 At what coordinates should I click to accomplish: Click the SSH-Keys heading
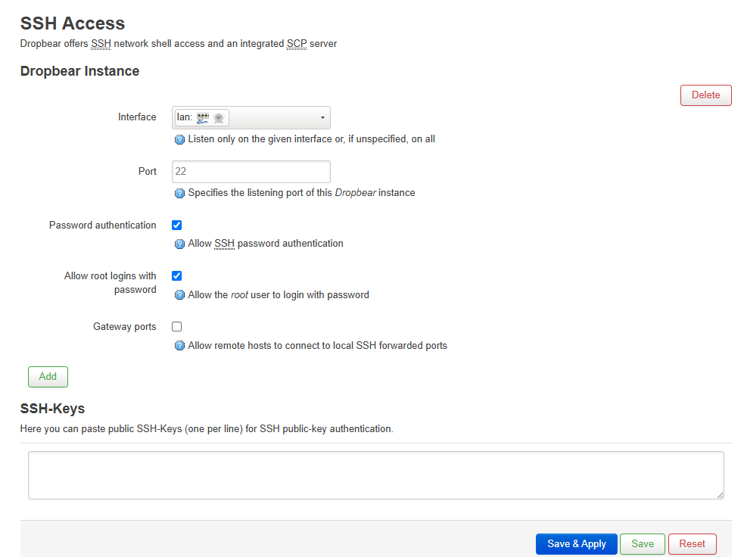[52, 409]
